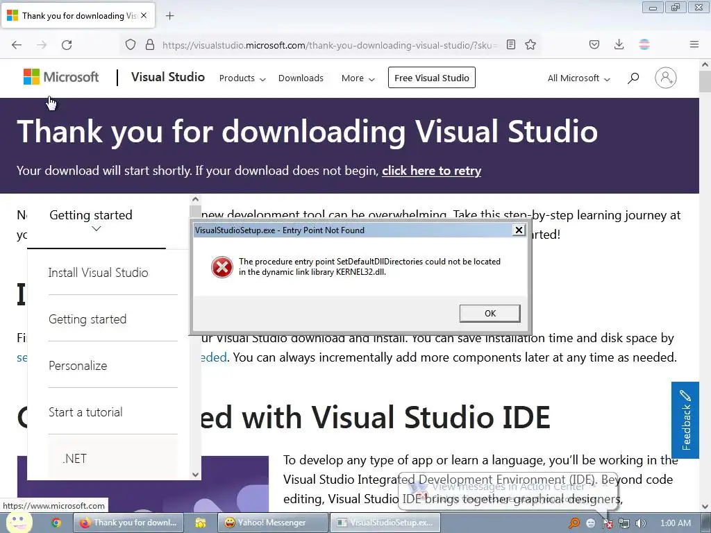Screen dimensions: 711x533
Task: Click the browser forward arrow
Action: coord(42,45)
